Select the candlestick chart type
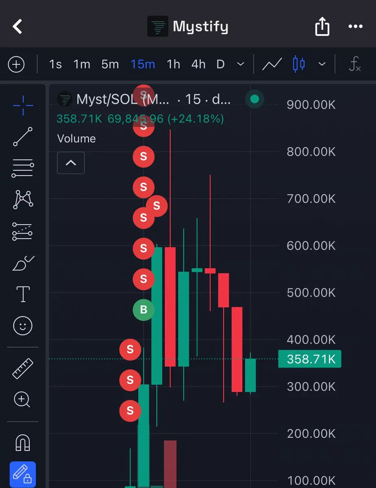376x488 pixels. pyautogui.click(x=299, y=64)
